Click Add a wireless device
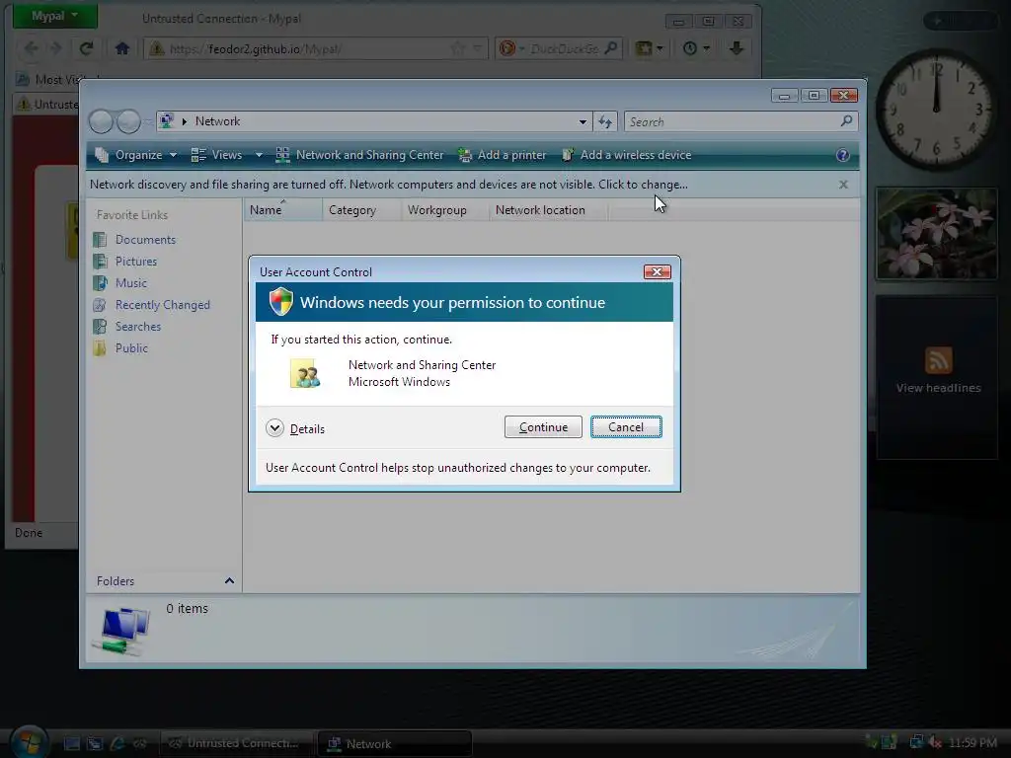1011x758 pixels. 626,155
